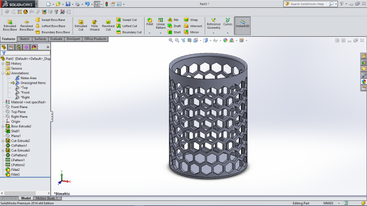
Task: Click the feature tree filter field
Action: coord(26,53)
